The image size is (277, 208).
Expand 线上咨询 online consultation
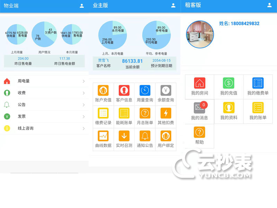(42, 128)
